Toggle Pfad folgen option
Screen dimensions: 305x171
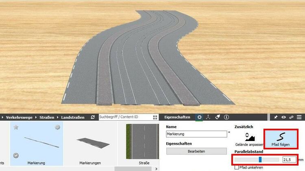[x=281, y=139]
